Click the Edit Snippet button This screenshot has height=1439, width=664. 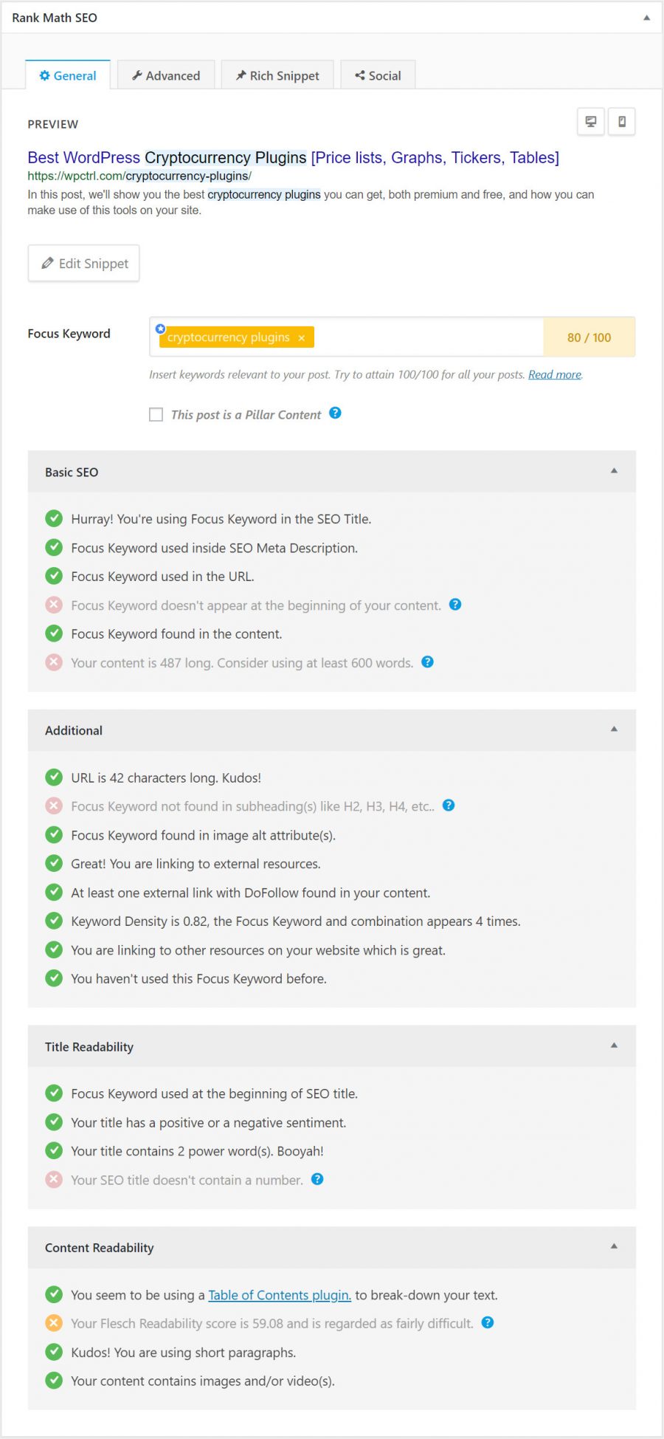83,264
